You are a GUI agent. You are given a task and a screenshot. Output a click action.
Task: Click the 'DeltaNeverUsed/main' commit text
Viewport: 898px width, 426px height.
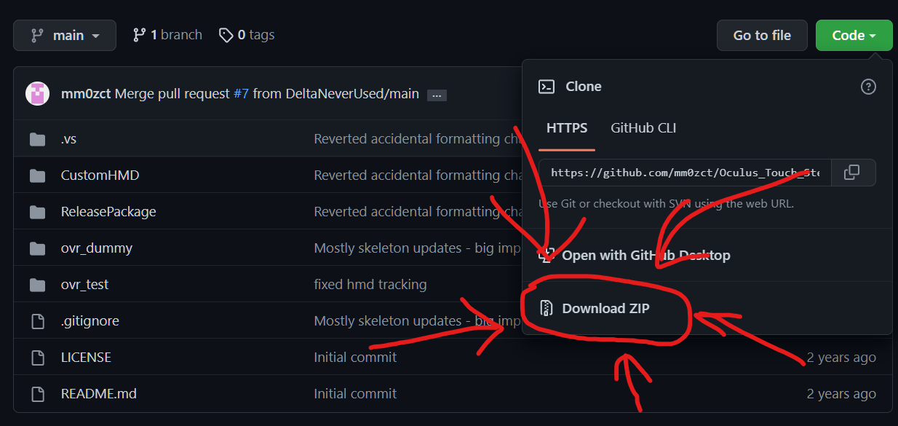point(352,93)
